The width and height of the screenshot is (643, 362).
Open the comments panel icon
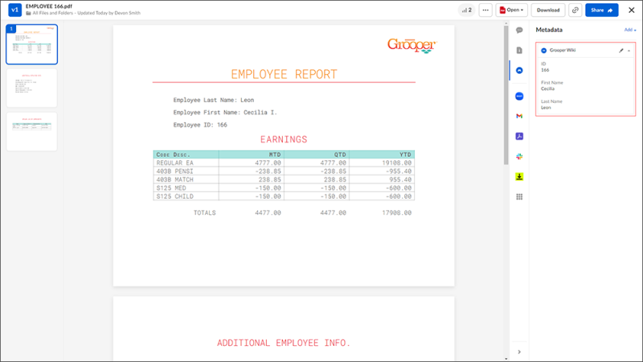click(x=519, y=31)
